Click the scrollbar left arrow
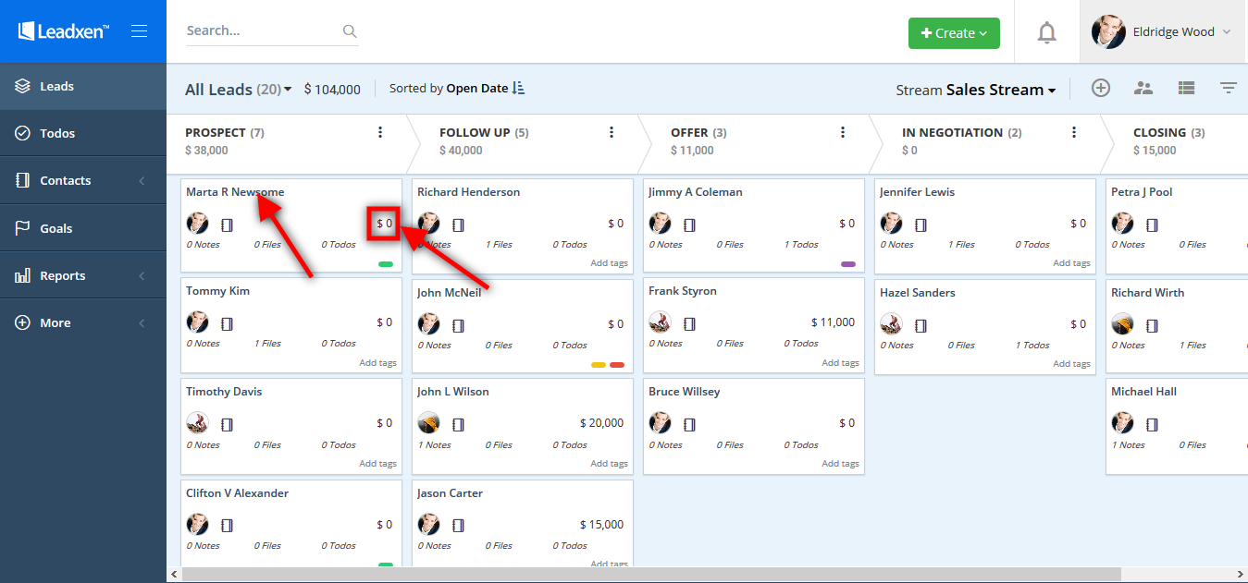Image resolution: width=1248 pixels, height=583 pixels. pyautogui.click(x=174, y=575)
